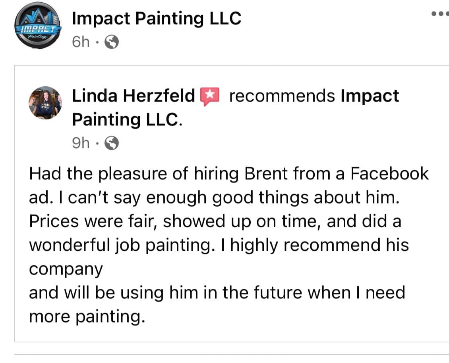The image size is (449, 363).
Task: Click the globe audience icon beside 9h
Action: tap(112, 143)
